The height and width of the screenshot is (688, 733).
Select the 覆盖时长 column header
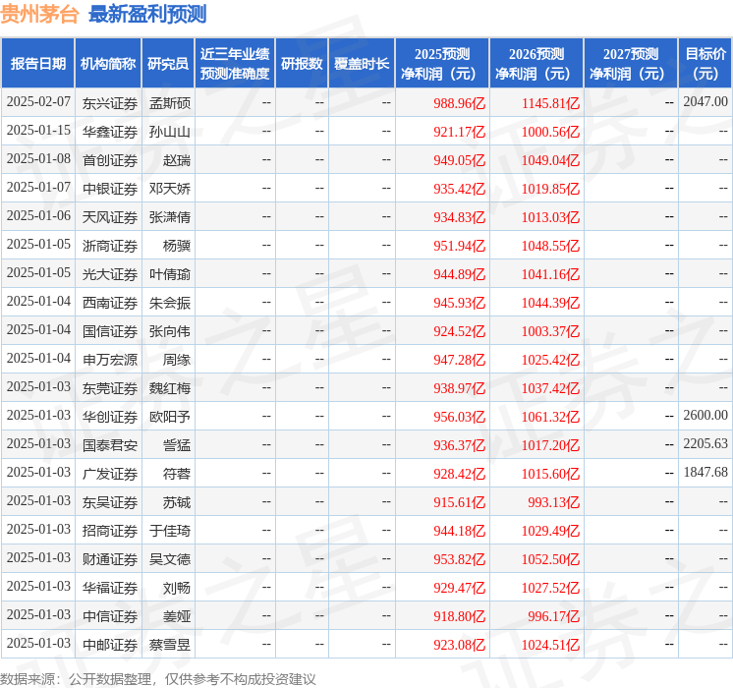361,64
